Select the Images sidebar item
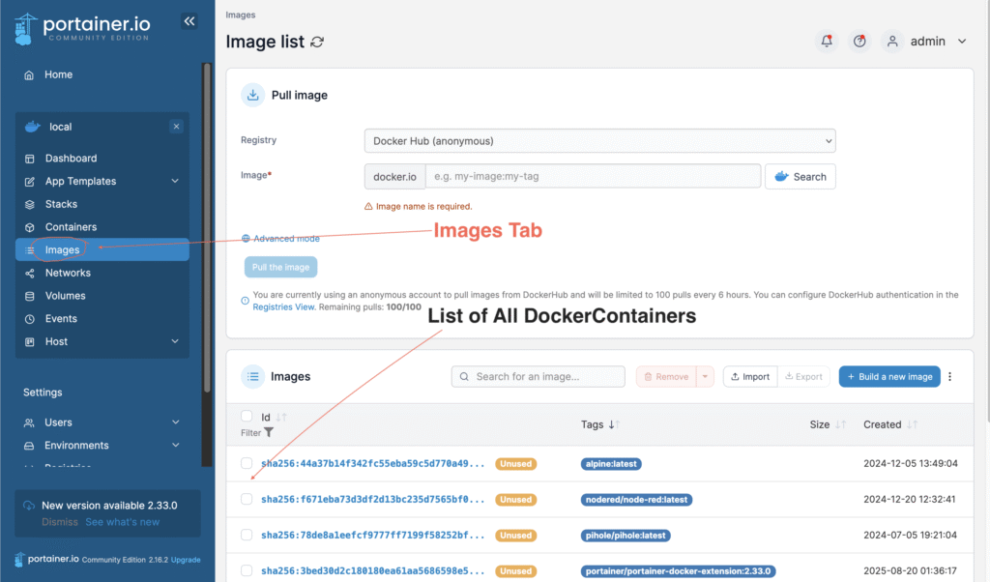 [x=102, y=250]
